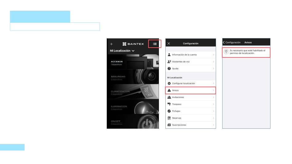Open the SEGURIDAD category tile
Screen dimensions: 292x164
tap(133, 77)
